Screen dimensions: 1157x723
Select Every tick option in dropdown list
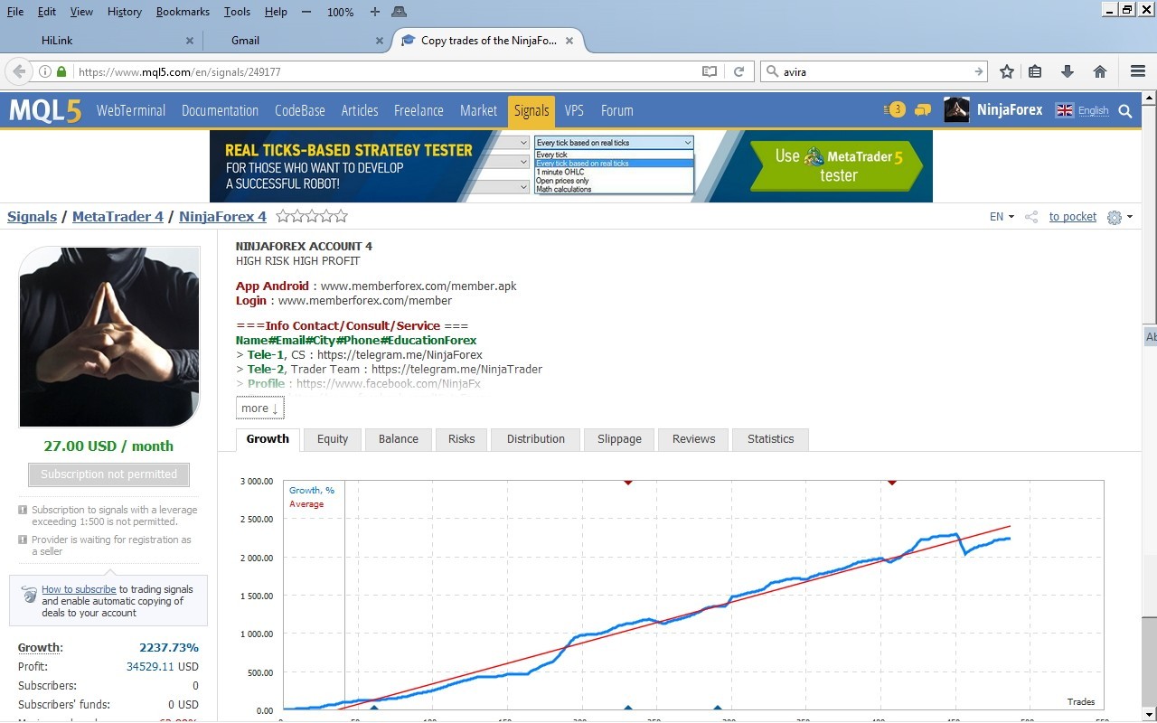614,155
